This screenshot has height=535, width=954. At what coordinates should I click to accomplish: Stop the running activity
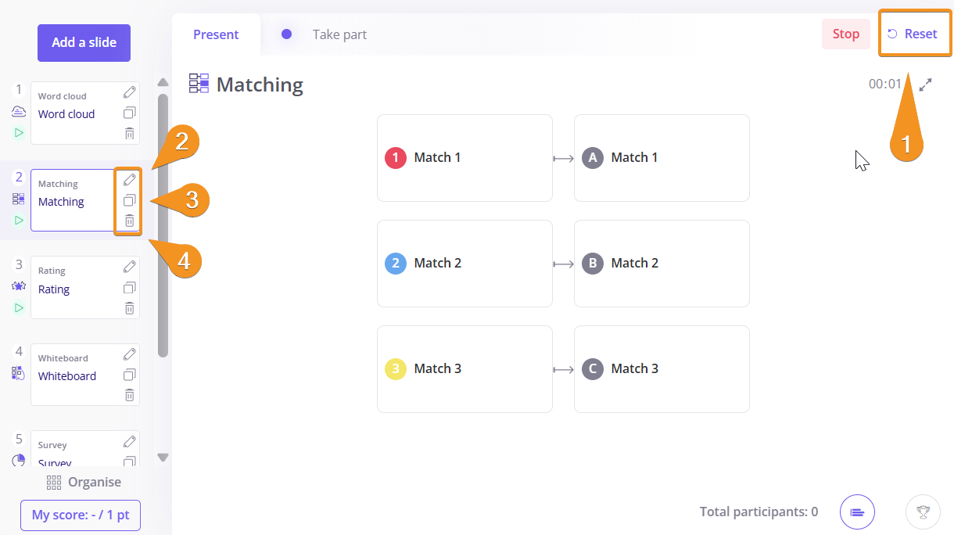click(846, 34)
